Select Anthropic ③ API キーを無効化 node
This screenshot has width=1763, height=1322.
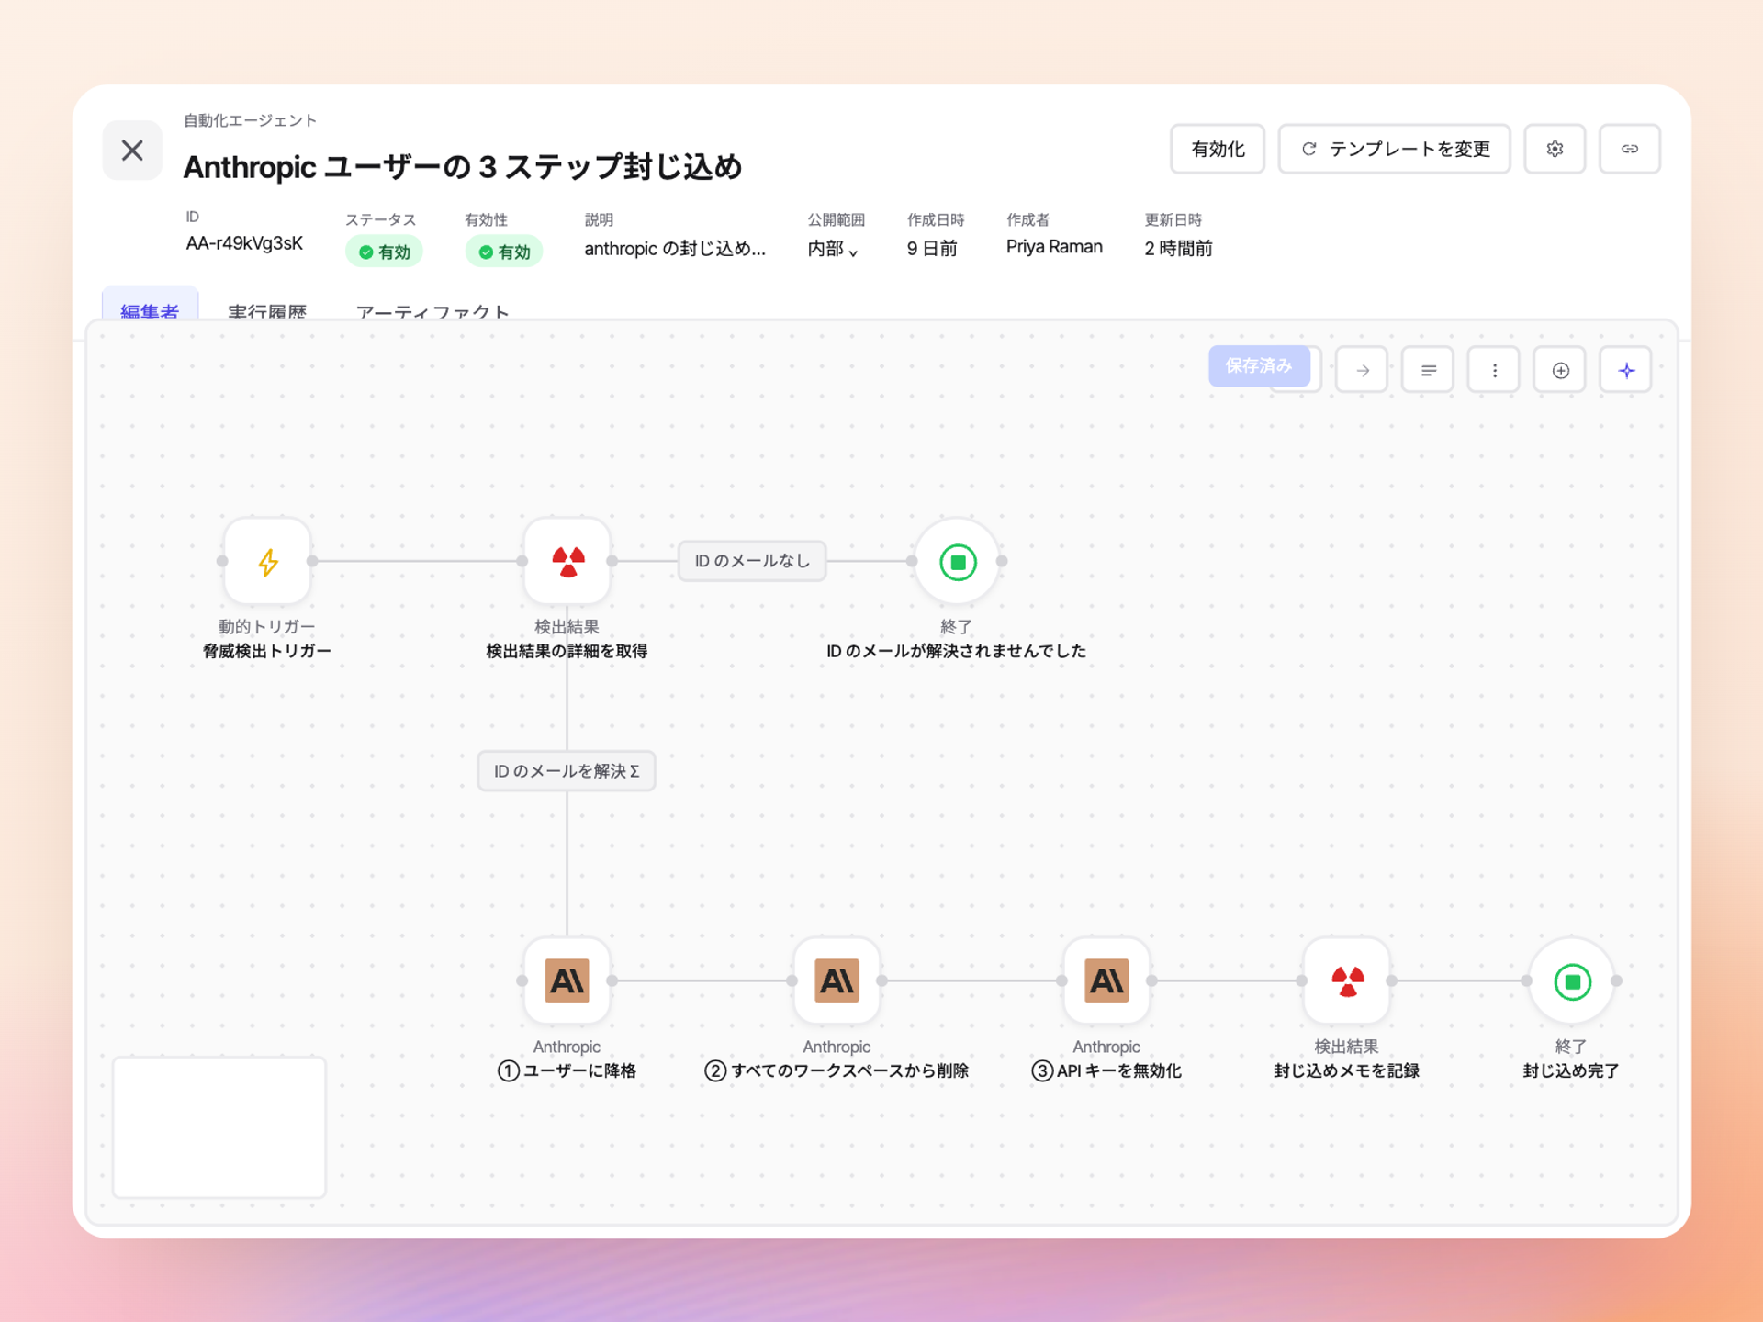pyautogui.click(x=1106, y=980)
